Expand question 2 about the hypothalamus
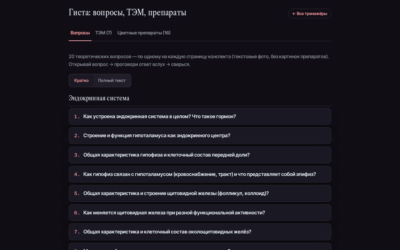 [200, 136]
